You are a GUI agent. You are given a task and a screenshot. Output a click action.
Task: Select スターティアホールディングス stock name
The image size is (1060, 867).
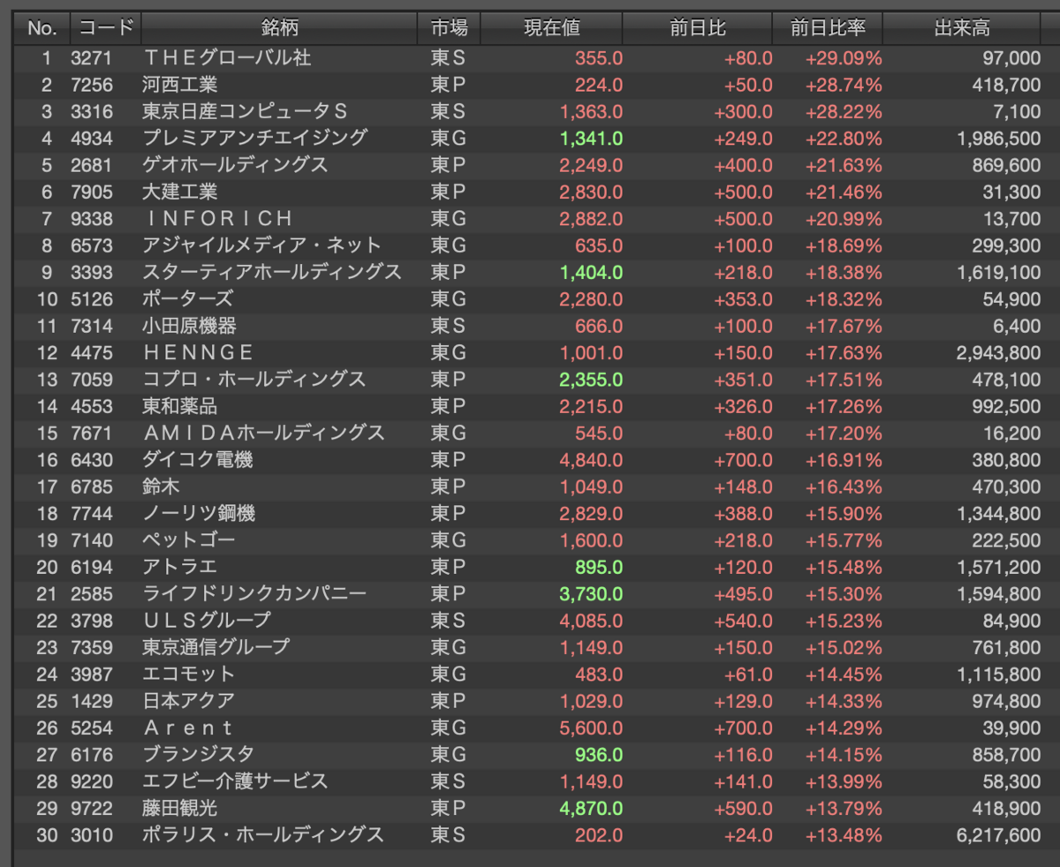coord(272,272)
